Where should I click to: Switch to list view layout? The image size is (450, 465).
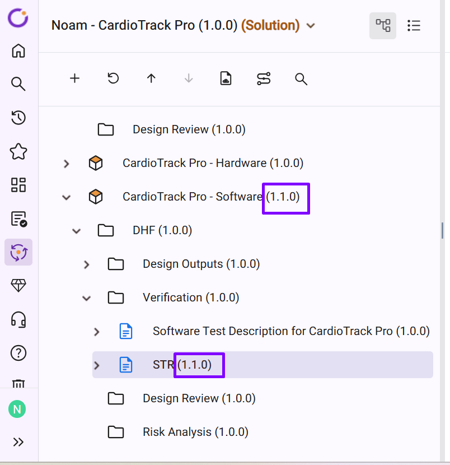pyautogui.click(x=414, y=25)
